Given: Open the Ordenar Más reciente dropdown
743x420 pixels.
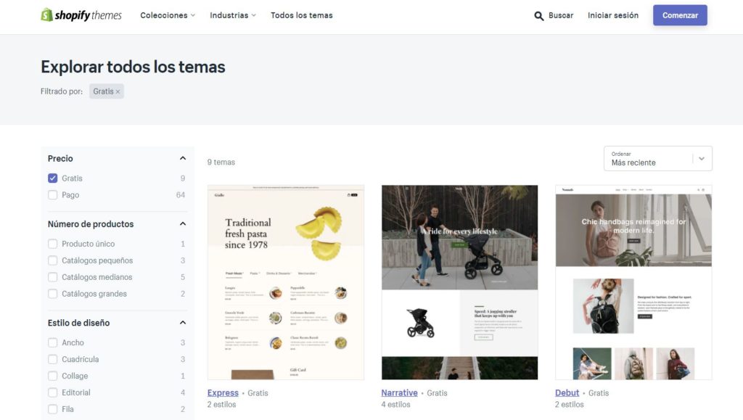Looking at the screenshot, I should click(657, 159).
